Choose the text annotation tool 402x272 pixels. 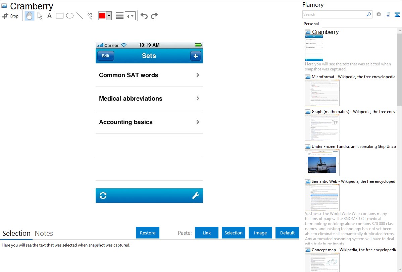(49, 16)
